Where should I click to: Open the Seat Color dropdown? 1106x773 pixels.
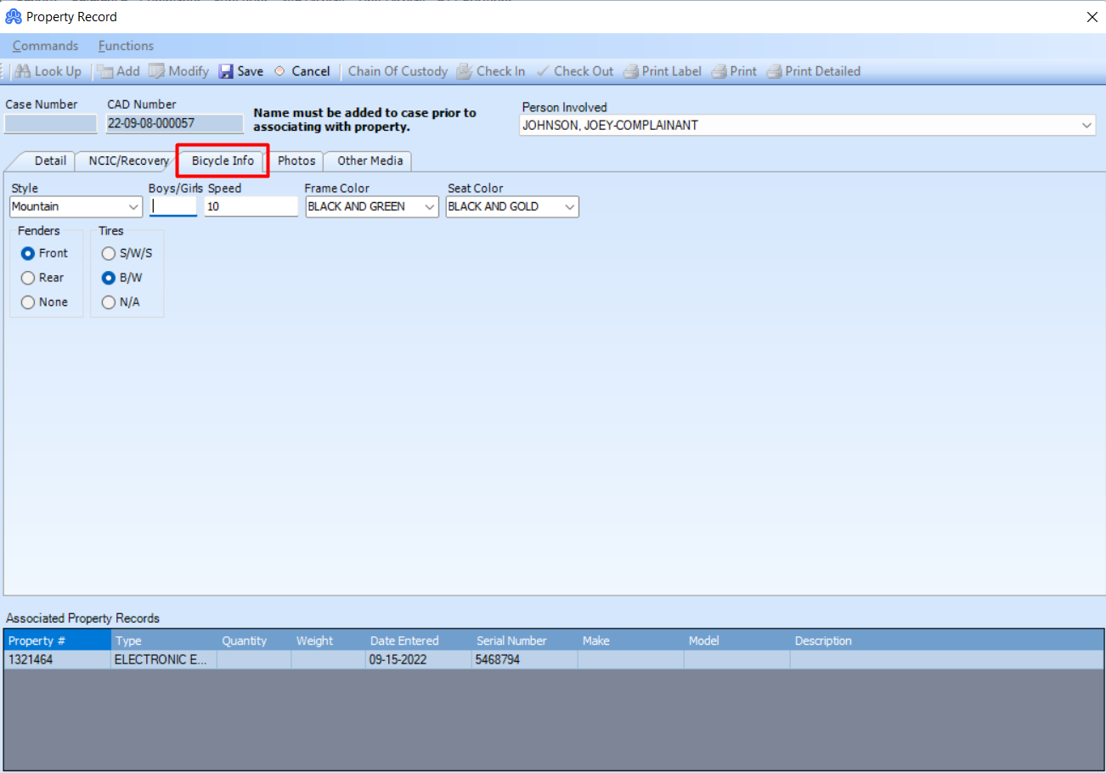click(512, 206)
